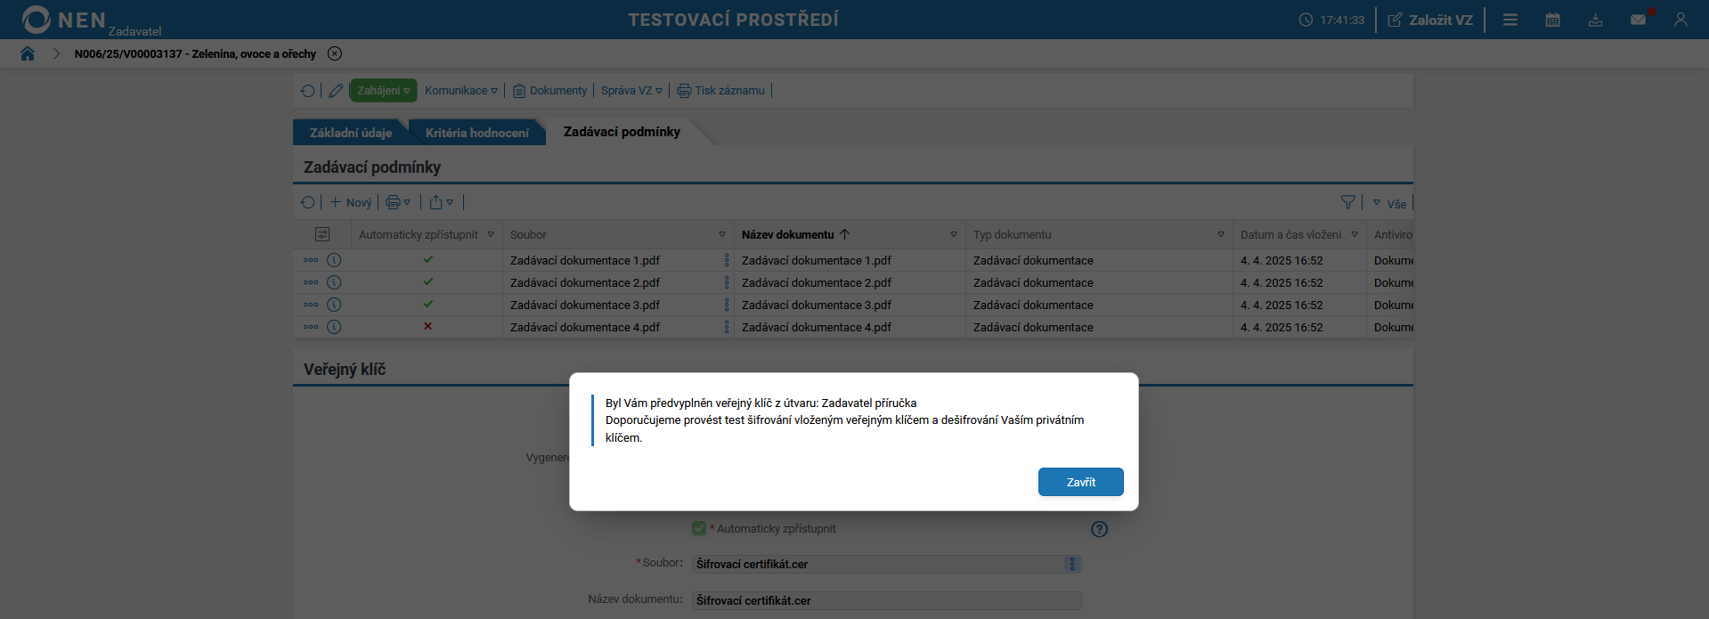Open the calendar icon in the header
This screenshot has height=619, width=1709.
(x=1553, y=20)
